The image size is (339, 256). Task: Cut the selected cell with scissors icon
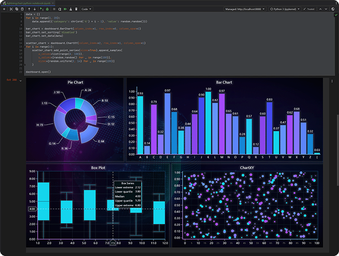[11, 9]
